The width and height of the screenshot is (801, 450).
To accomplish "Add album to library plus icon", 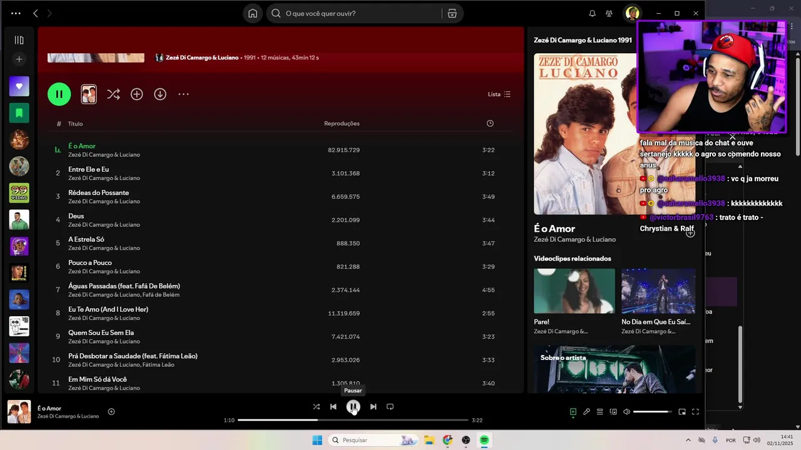I will coord(136,94).
